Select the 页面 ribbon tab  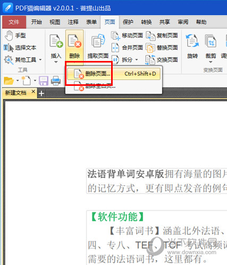[x=110, y=22]
